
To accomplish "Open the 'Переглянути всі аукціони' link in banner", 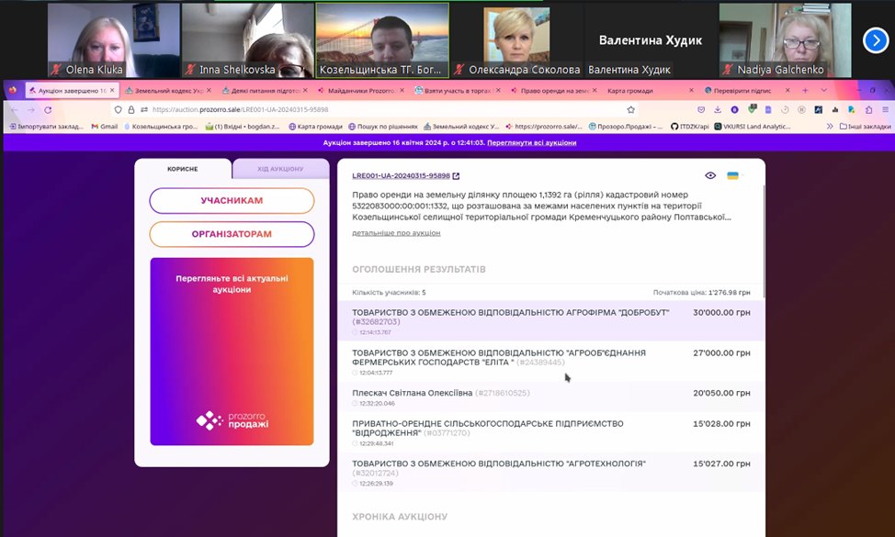I will (531, 143).
